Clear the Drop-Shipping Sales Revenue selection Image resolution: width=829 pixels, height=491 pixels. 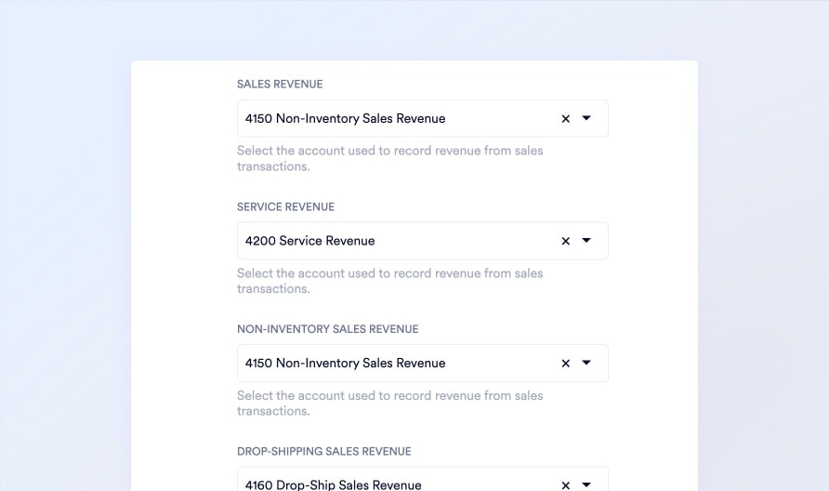(x=566, y=485)
